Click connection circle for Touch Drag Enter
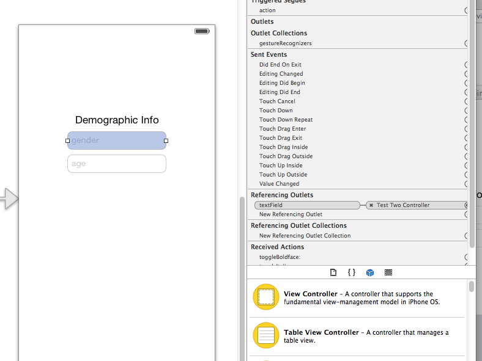Viewport: 482px width, 361px height. click(x=466, y=129)
